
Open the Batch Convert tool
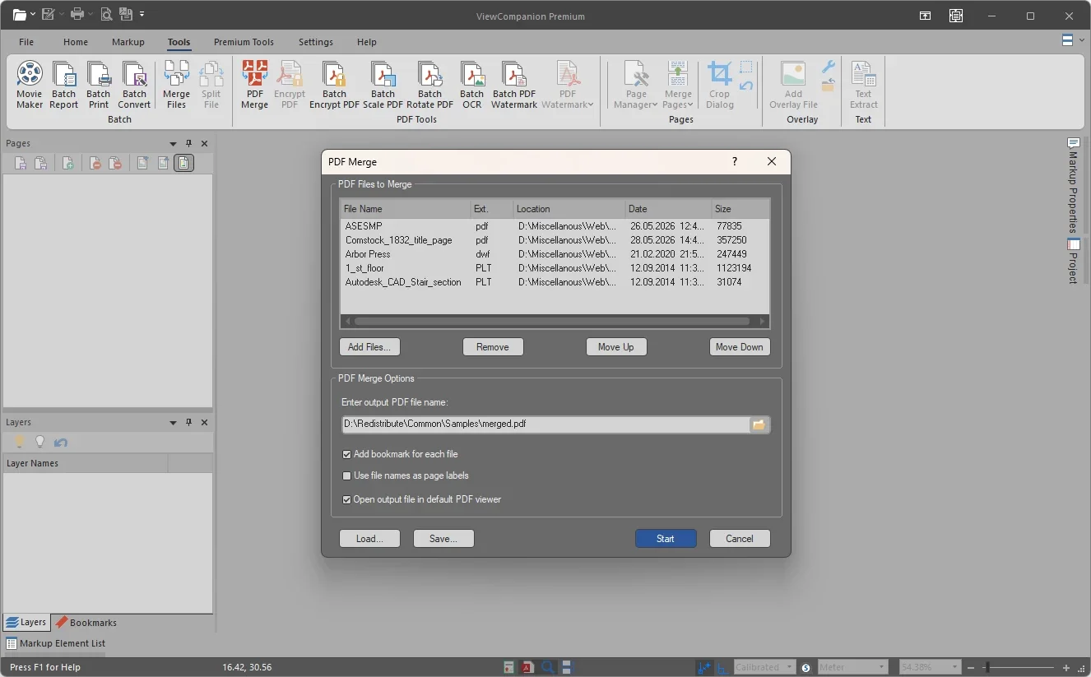tap(134, 86)
